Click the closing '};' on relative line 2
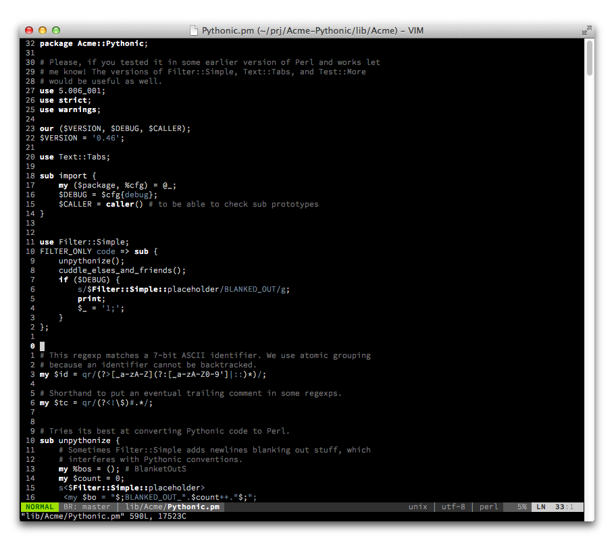The image size is (614, 545). 45,327
